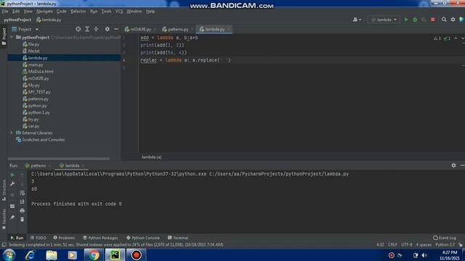The height and width of the screenshot is (261, 465).
Task: Toggle pin tab in Run panel
Action: [12, 217]
